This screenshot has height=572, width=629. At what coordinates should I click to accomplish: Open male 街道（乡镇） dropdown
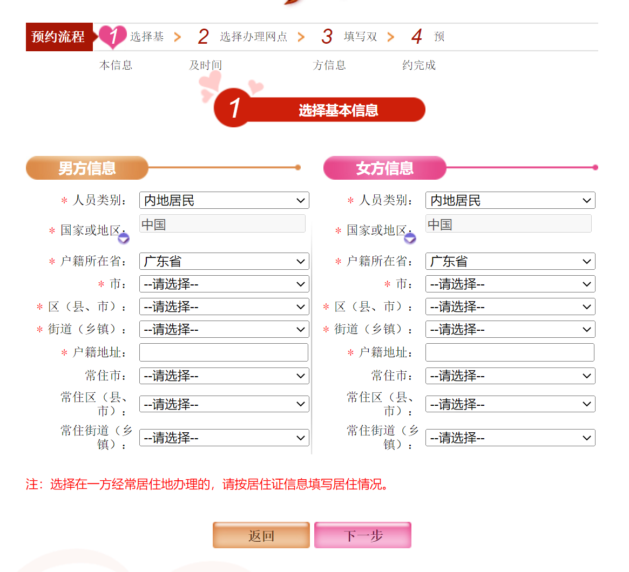(x=224, y=329)
